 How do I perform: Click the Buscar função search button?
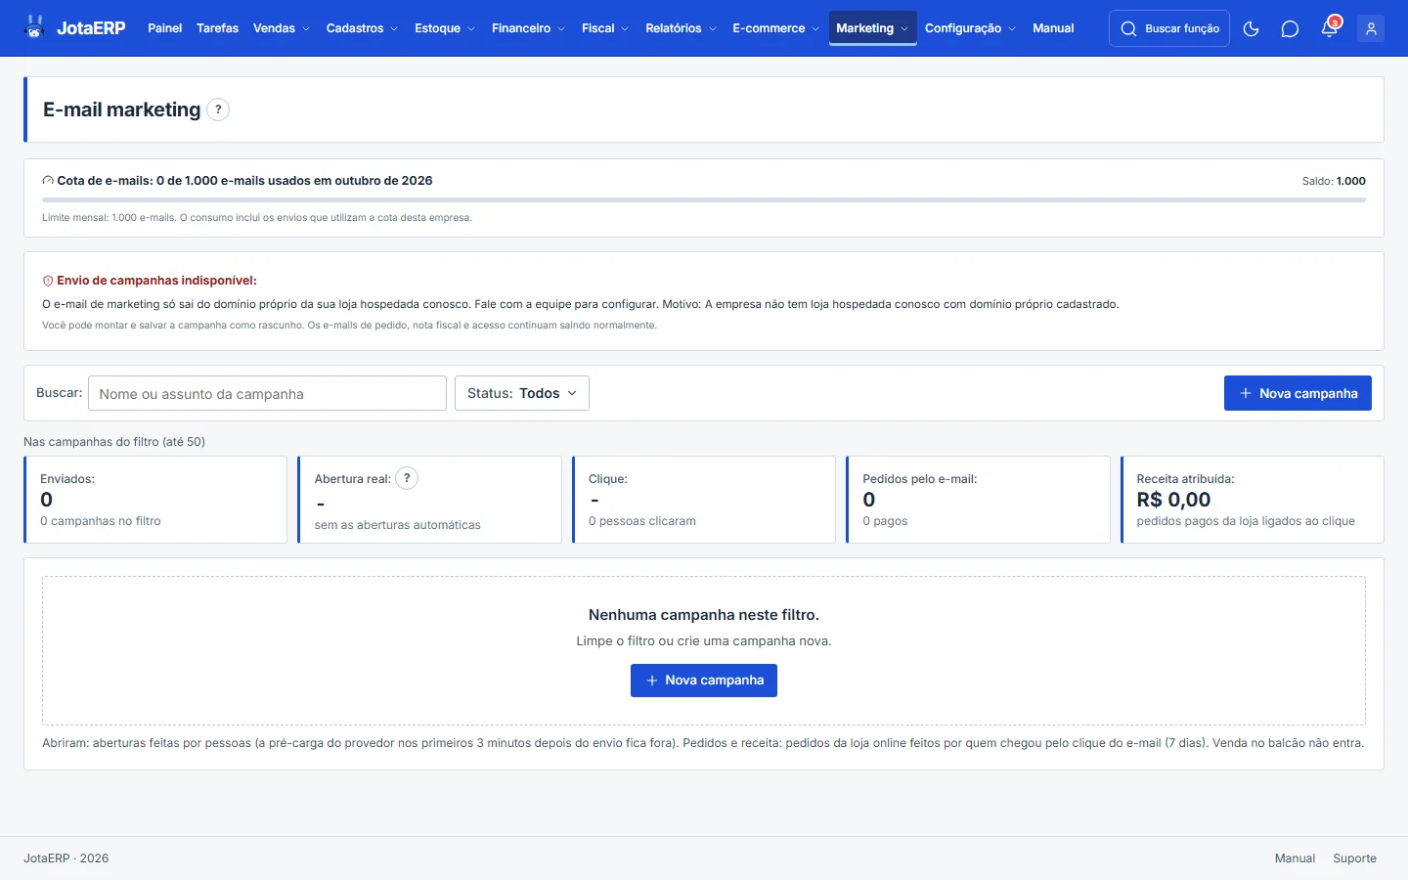tap(1169, 28)
